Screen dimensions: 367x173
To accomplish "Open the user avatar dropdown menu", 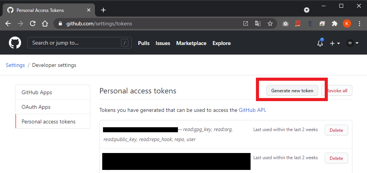I will [352, 43].
